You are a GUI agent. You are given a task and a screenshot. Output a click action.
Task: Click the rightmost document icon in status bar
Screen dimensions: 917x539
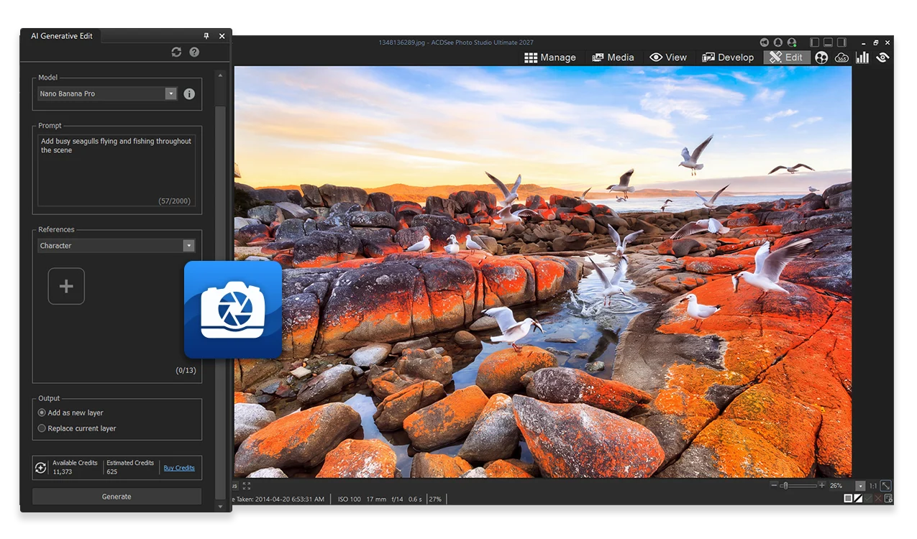(x=888, y=498)
